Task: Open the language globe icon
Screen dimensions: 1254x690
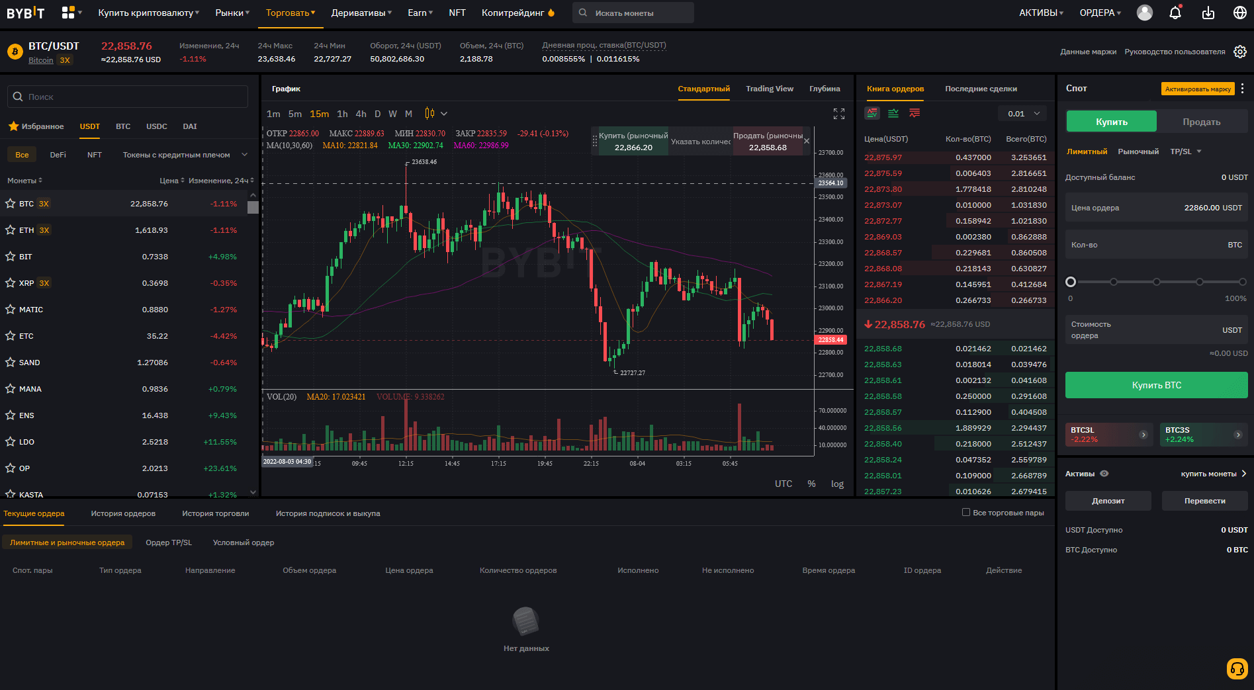Action: (1240, 13)
